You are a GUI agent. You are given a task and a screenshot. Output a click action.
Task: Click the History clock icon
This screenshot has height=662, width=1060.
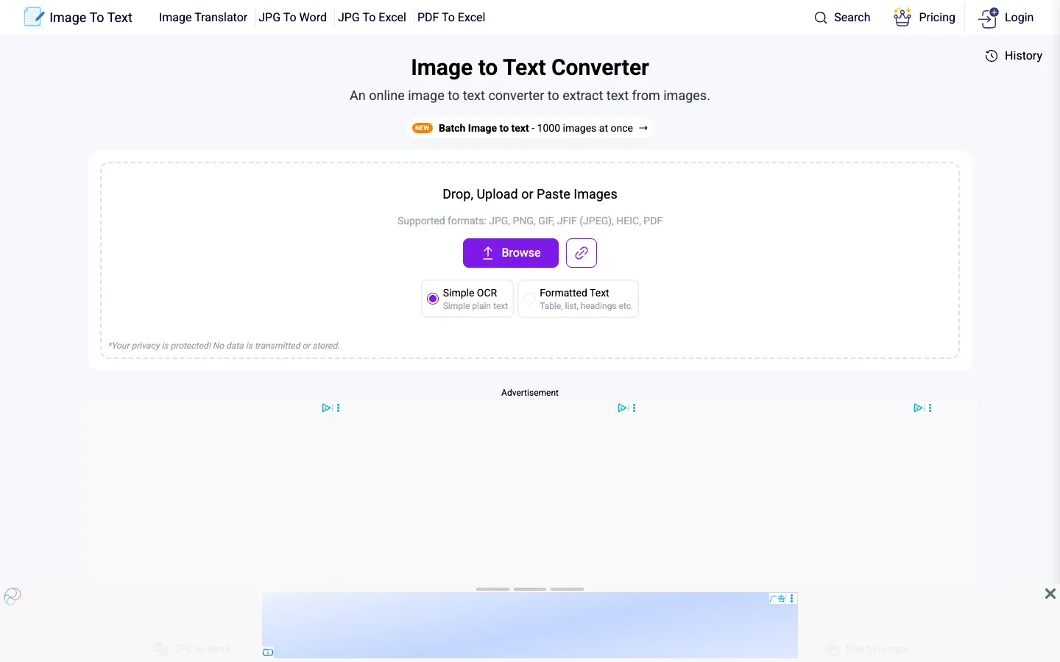(x=992, y=56)
